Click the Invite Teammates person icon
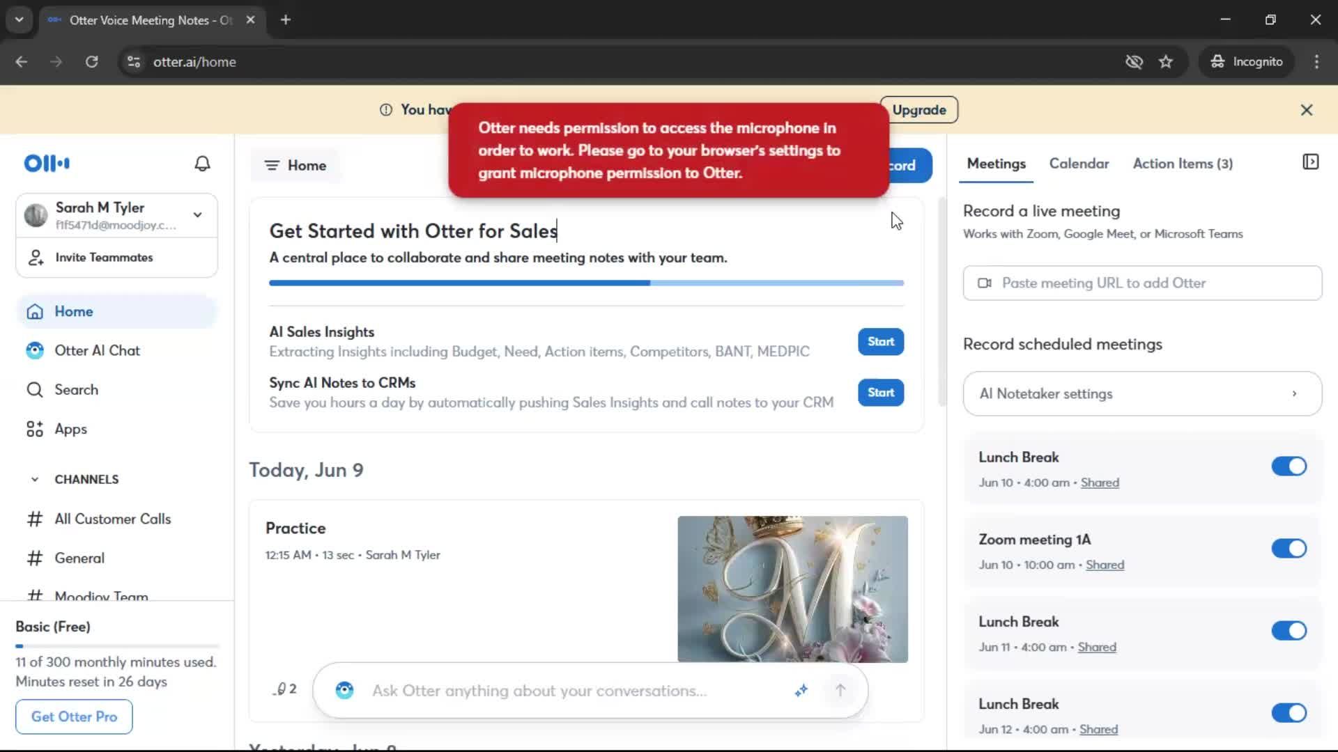Image resolution: width=1338 pixels, height=752 pixels. pos(36,258)
